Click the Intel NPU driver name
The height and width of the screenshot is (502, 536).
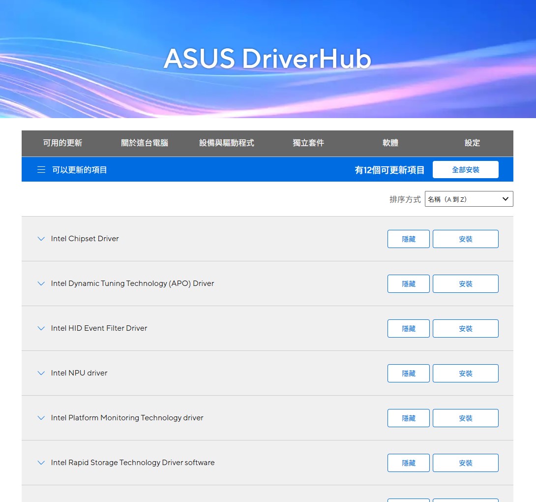pos(79,373)
